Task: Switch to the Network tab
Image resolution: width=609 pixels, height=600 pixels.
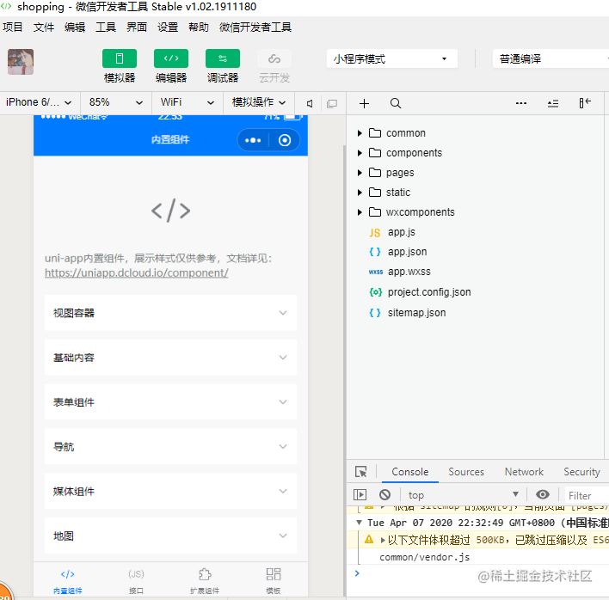Action: [x=524, y=472]
